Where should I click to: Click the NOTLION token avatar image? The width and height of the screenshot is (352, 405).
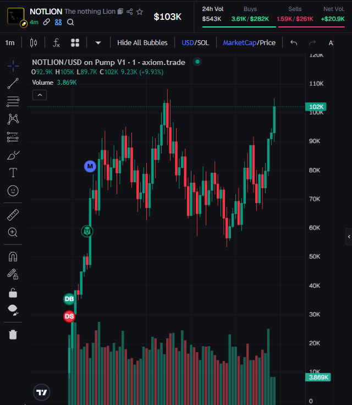tap(16, 16)
